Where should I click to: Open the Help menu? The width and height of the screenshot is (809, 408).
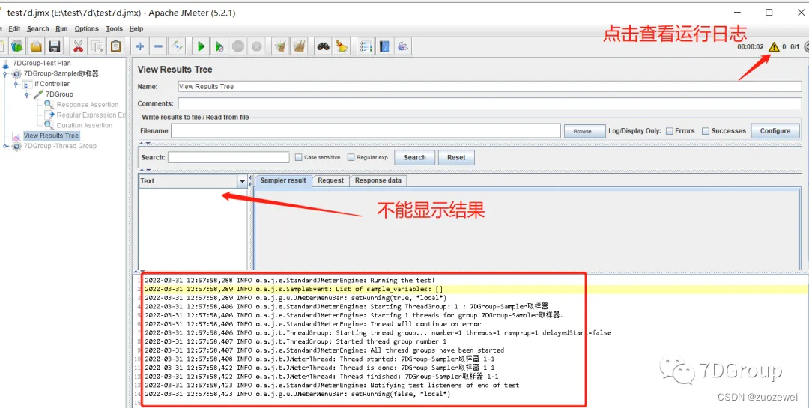136,29
